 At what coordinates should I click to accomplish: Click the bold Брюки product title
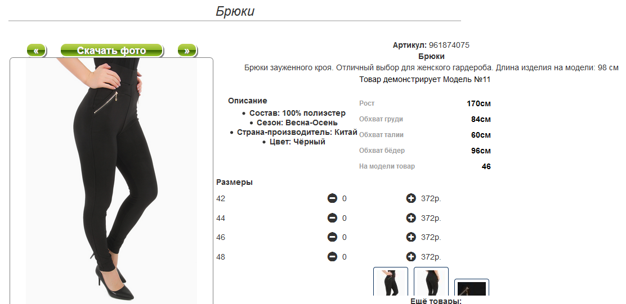(x=431, y=57)
